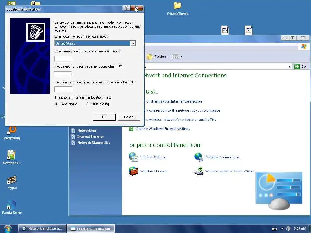Show hidden tray icons arrow
The height and width of the screenshot is (233, 311).
[x=282, y=228]
